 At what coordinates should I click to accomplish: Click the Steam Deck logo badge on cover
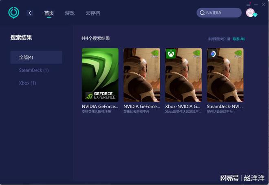[213, 54]
